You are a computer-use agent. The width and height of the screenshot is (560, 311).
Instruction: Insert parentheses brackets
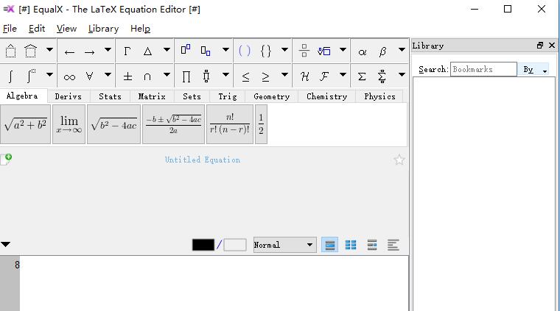pyautogui.click(x=245, y=51)
